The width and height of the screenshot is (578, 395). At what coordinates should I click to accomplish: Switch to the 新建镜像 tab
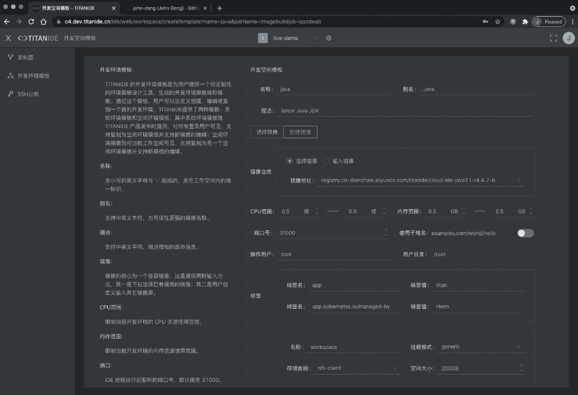click(300, 132)
